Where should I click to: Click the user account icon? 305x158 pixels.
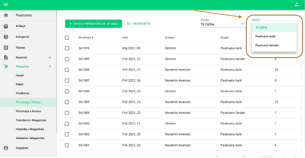click(297, 4)
